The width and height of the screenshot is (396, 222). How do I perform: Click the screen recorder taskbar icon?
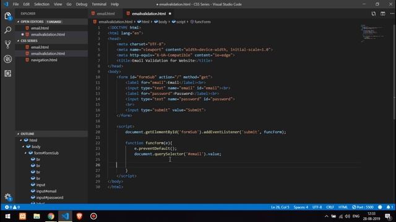(x=93, y=216)
